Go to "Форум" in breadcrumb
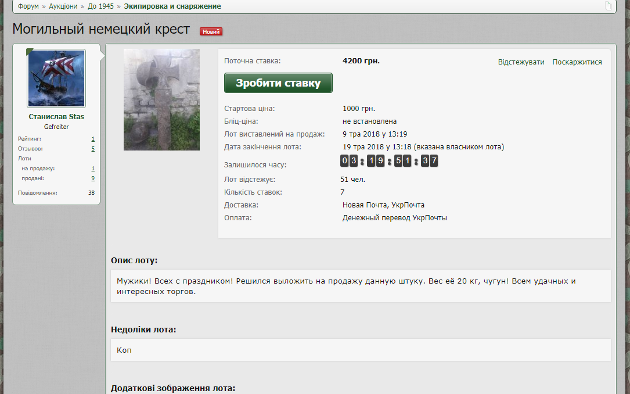Screen dimensions: 630x394 coord(28,6)
